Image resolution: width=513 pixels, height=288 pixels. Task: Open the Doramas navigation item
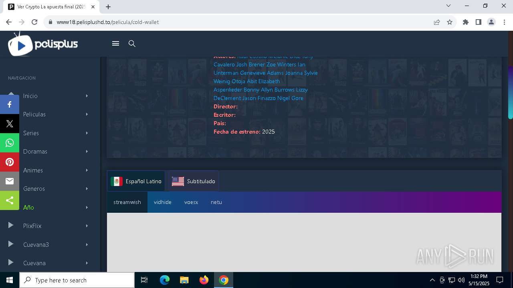point(35,152)
